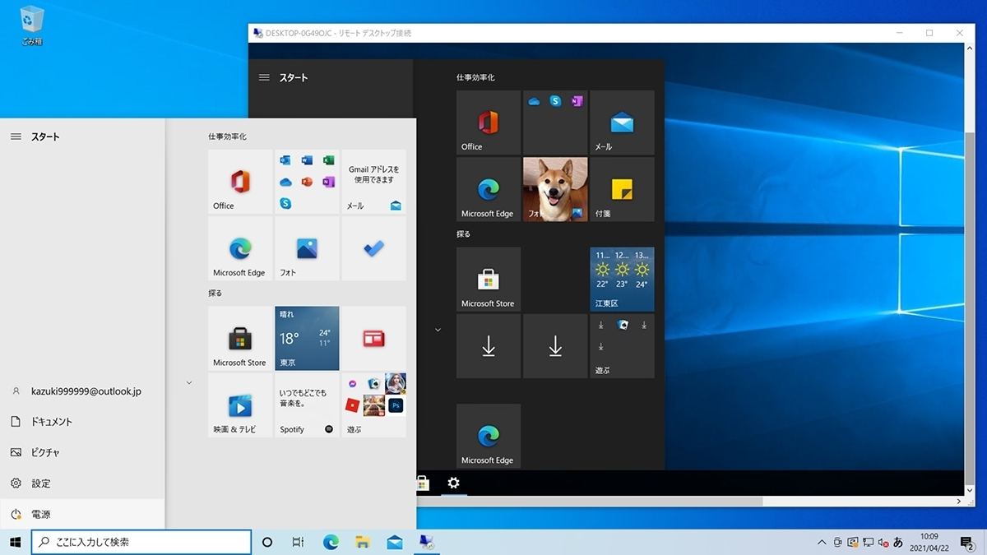The image size is (987, 555).
Task: Open the network icon in system tray
Action: [x=867, y=542]
